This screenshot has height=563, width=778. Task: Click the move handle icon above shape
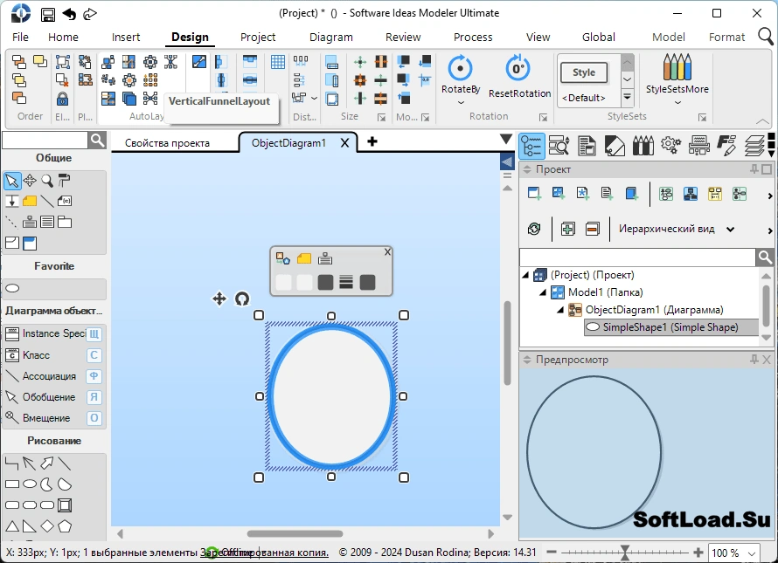(x=219, y=299)
